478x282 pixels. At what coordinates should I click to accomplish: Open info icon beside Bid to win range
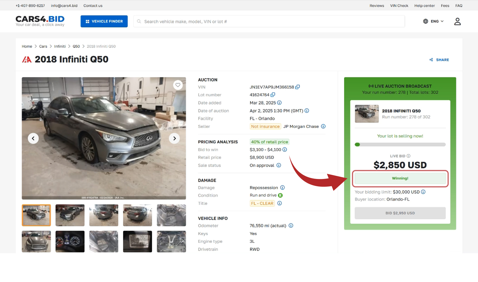coord(285,149)
